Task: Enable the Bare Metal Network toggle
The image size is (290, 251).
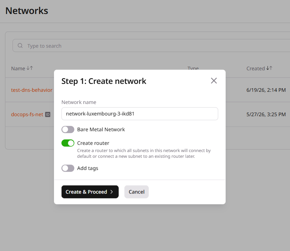Action: [x=68, y=129]
